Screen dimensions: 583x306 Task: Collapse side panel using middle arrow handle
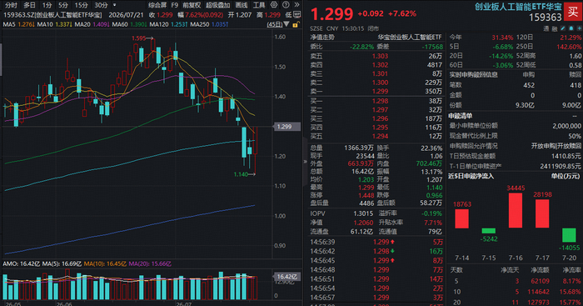306,162
